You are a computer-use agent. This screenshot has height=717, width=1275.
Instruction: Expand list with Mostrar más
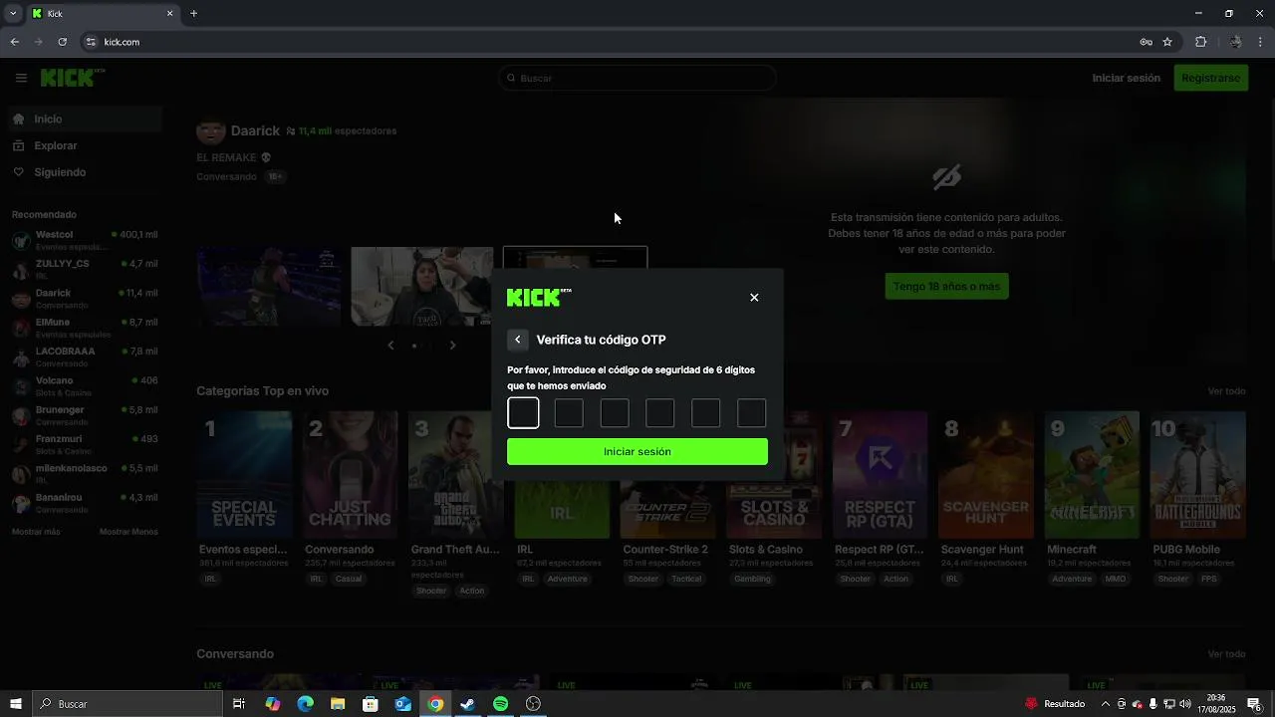tap(36, 532)
